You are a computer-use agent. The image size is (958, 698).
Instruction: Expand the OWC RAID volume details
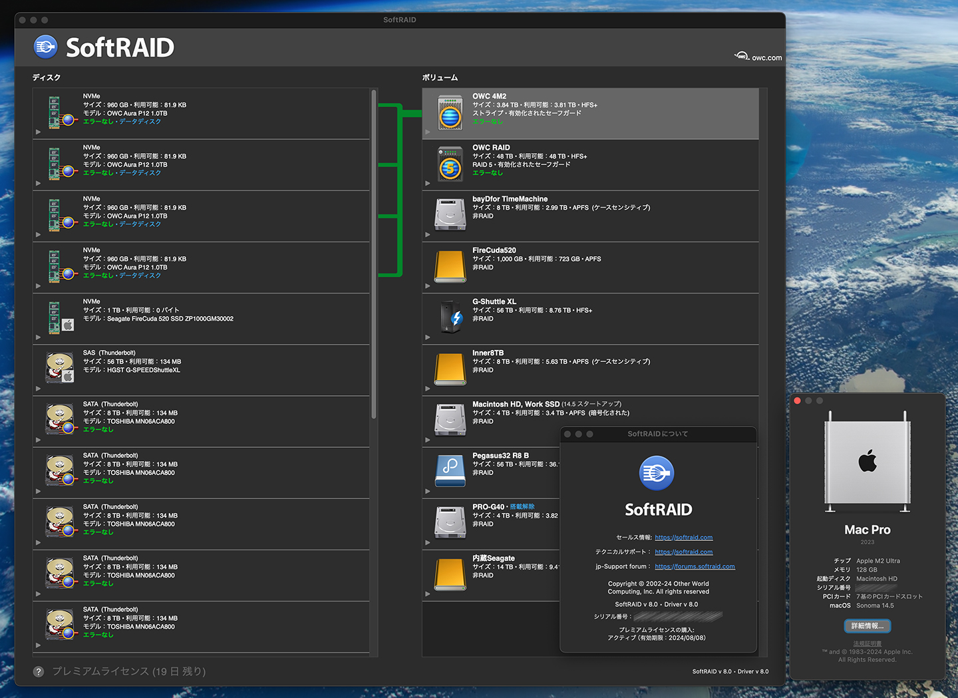428,183
